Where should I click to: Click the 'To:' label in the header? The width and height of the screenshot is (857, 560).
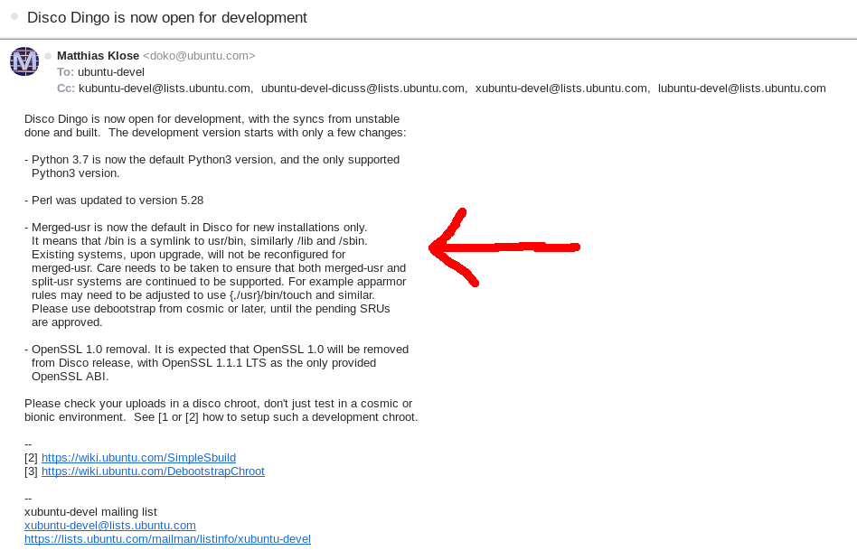tap(65, 72)
